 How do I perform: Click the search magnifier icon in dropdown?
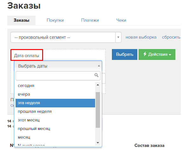(96, 75)
